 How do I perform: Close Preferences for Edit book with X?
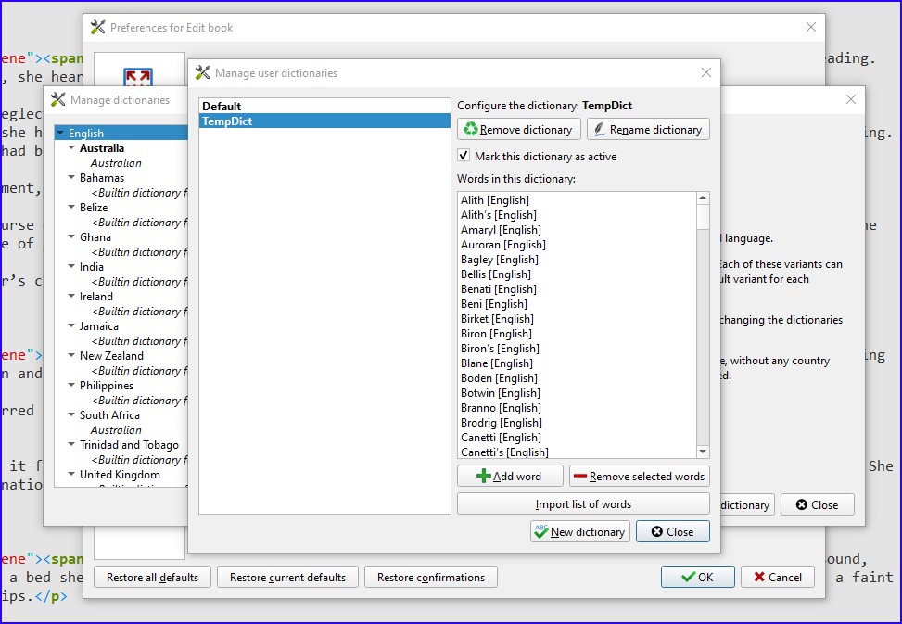[810, 27]
